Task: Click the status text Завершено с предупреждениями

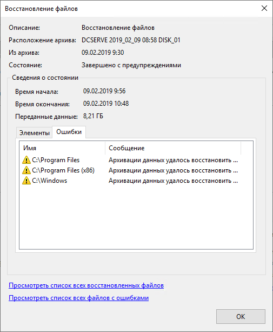Action: tap(131, 65)
